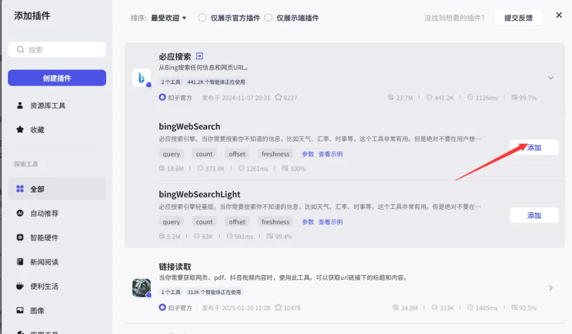This screenshot has width=572, height=334.
Task: Click the search magnifier icon
Action: [21, 49]
